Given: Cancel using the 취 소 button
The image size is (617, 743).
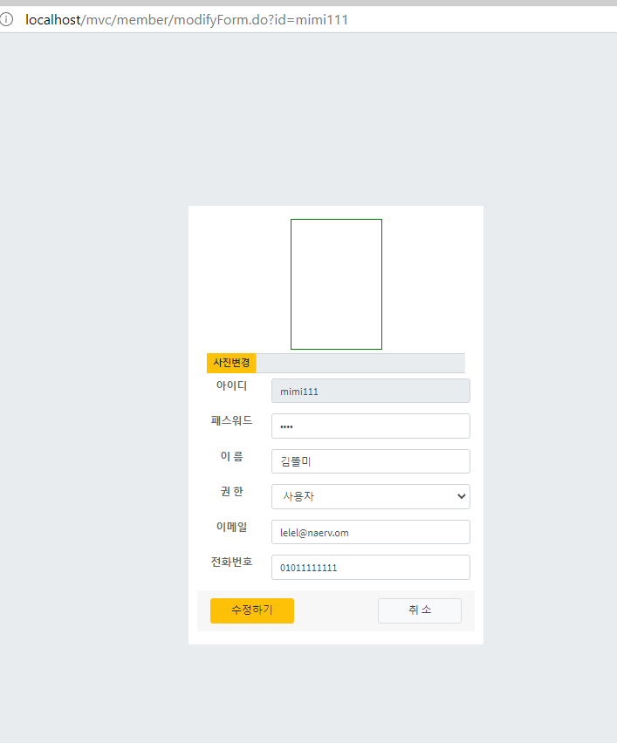Looking at the screenshot, I should [420, 610].
